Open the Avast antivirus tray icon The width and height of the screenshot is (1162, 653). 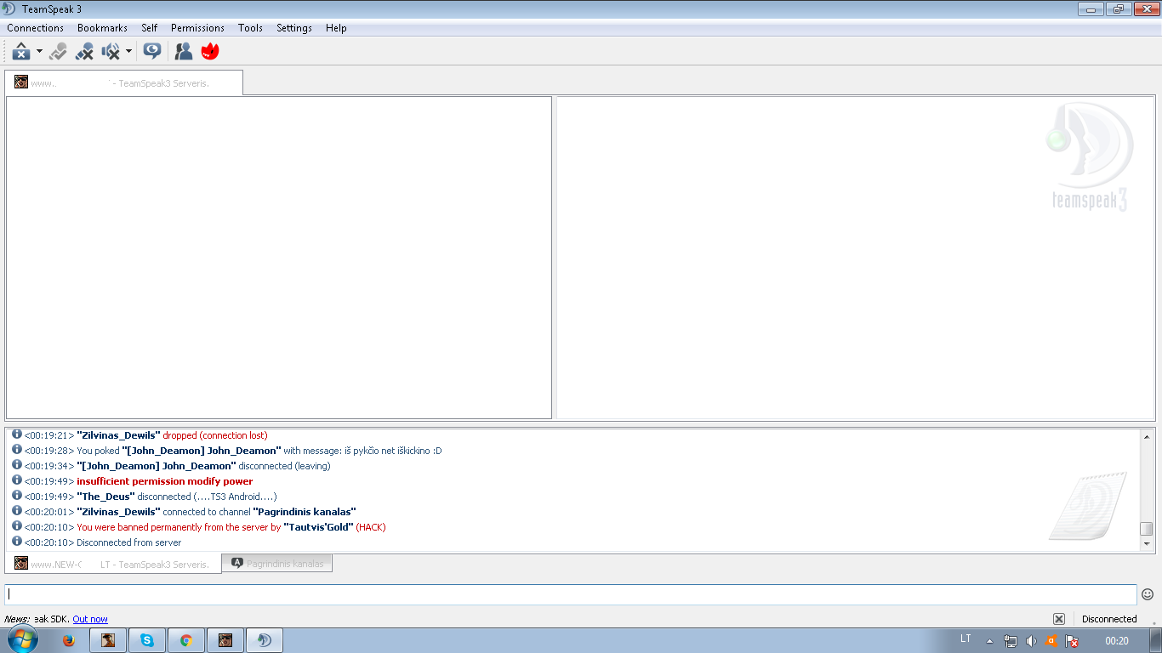[x=1051, y=641]
